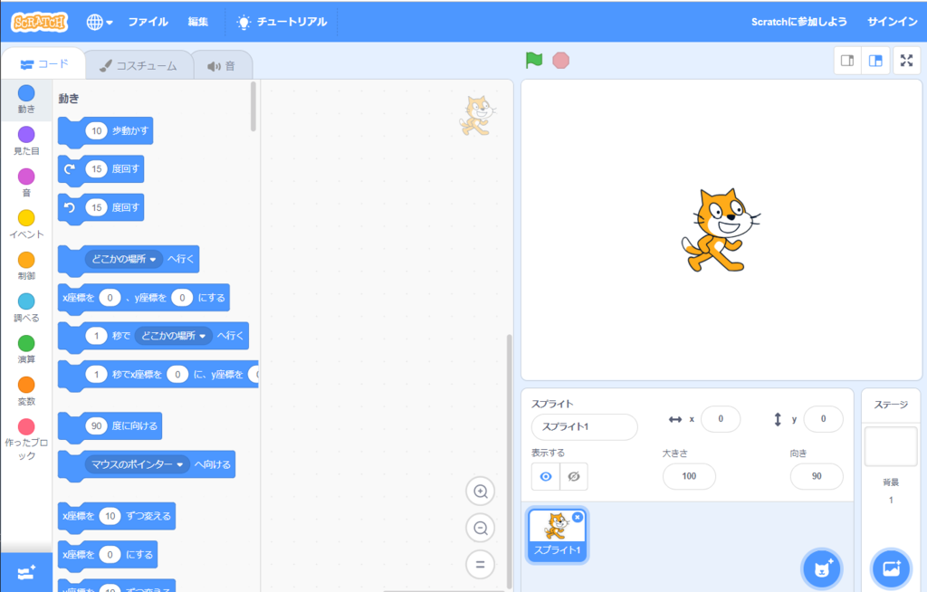Screen dimensions: 927x592
Task: Start the project with the green flag
Action: [x=534, y=61]
